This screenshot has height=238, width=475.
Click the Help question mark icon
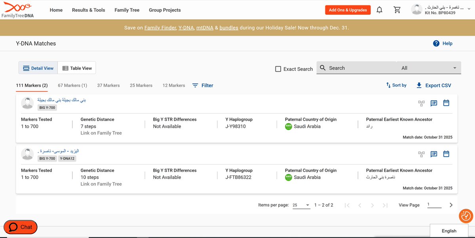click(x=436, y=44)
